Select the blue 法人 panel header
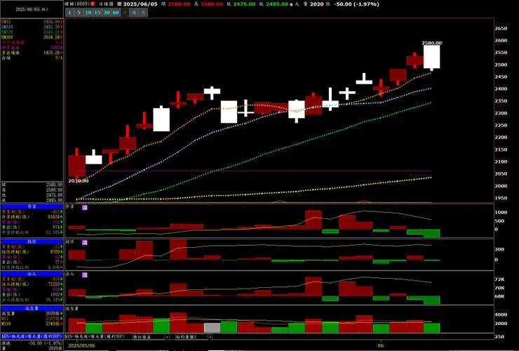519x351 pixels. click(32, 274)
